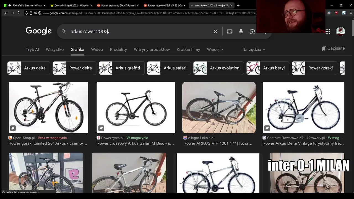Stop or reload the page in the toolbar
The height and width of the screenshot is (199, 354).
pos(19,13)
